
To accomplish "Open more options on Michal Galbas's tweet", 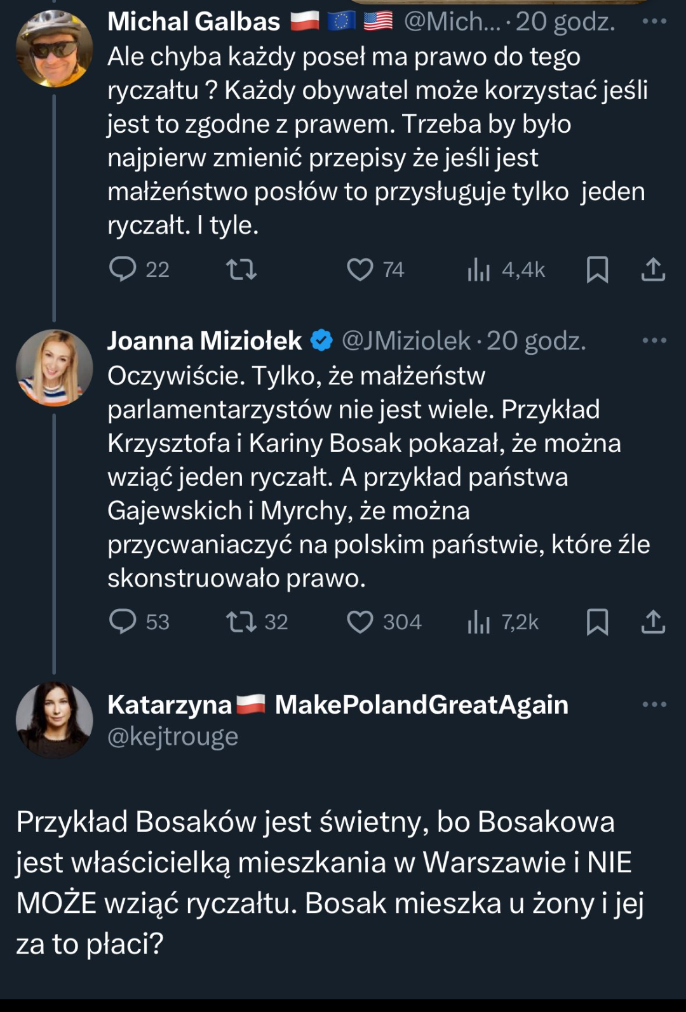I will pyautogui.click(x=654, y=22).
